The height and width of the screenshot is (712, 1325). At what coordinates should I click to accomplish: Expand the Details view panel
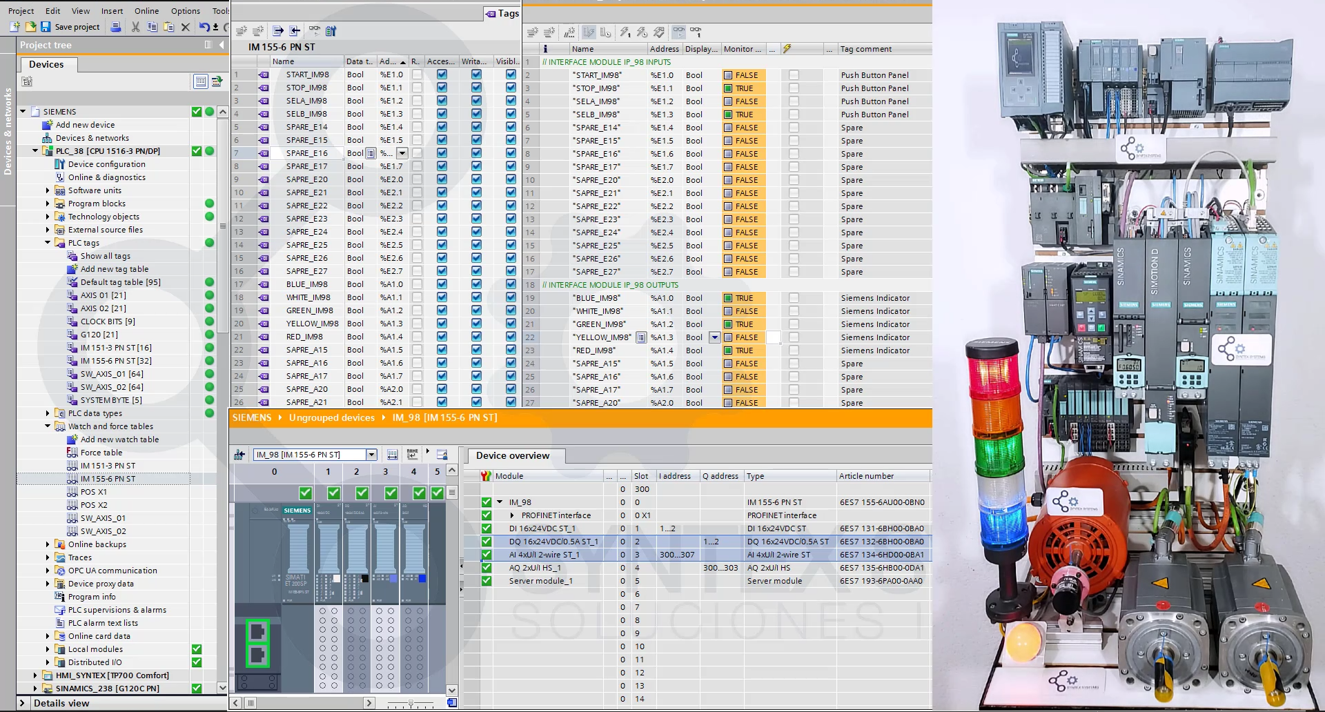[23, 703]
